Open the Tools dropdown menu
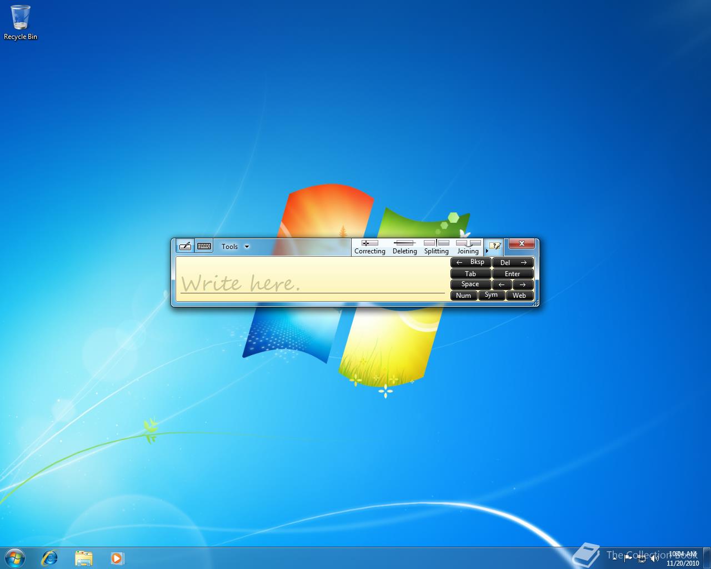 coord(236,247)
